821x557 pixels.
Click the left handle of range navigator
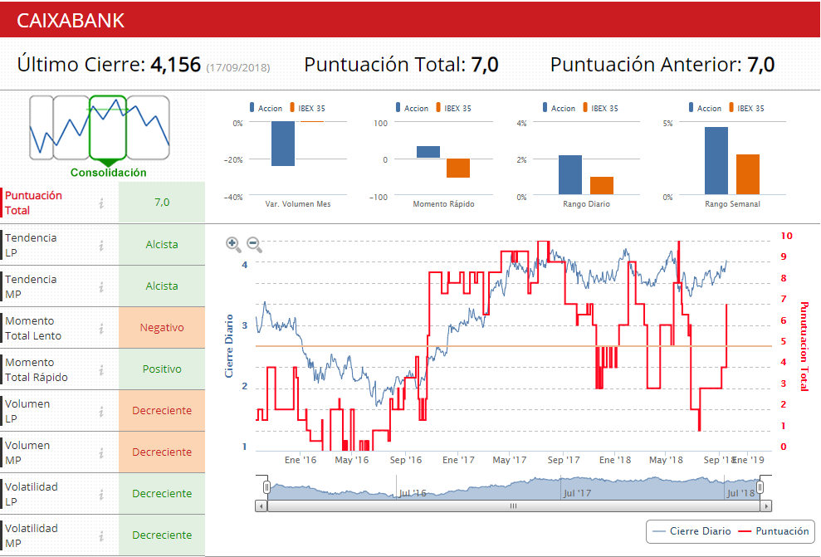pos(266,487)
